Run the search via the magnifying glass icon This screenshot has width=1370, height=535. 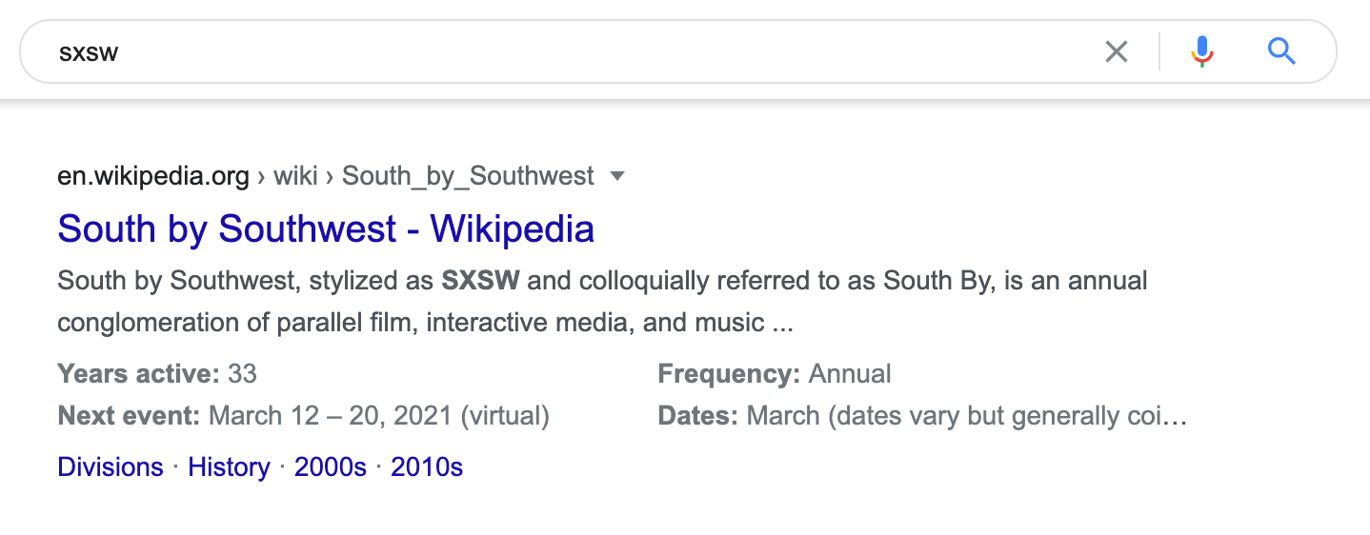click(x=1281, y=51)
